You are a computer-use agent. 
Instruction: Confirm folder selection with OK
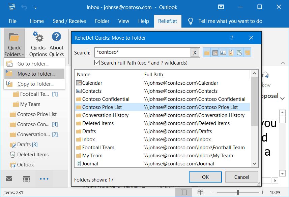205,177
